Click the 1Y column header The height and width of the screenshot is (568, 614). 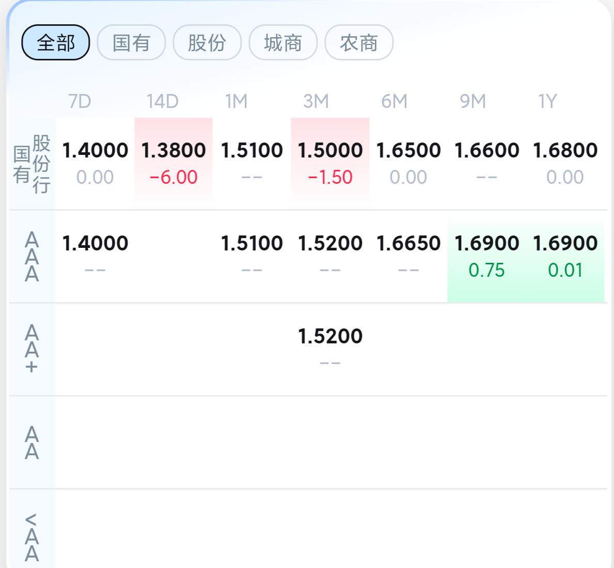tap(547, 101)
